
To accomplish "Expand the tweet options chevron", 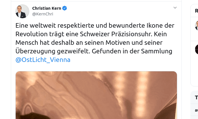I will click(x=175, y=8).
